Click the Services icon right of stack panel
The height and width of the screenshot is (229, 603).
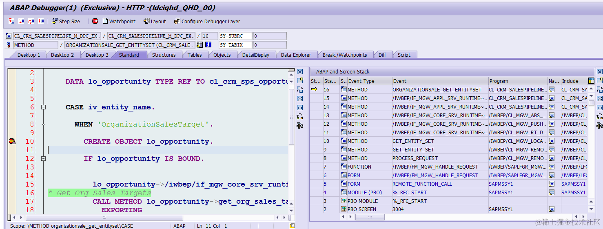[x=600, y=116]
